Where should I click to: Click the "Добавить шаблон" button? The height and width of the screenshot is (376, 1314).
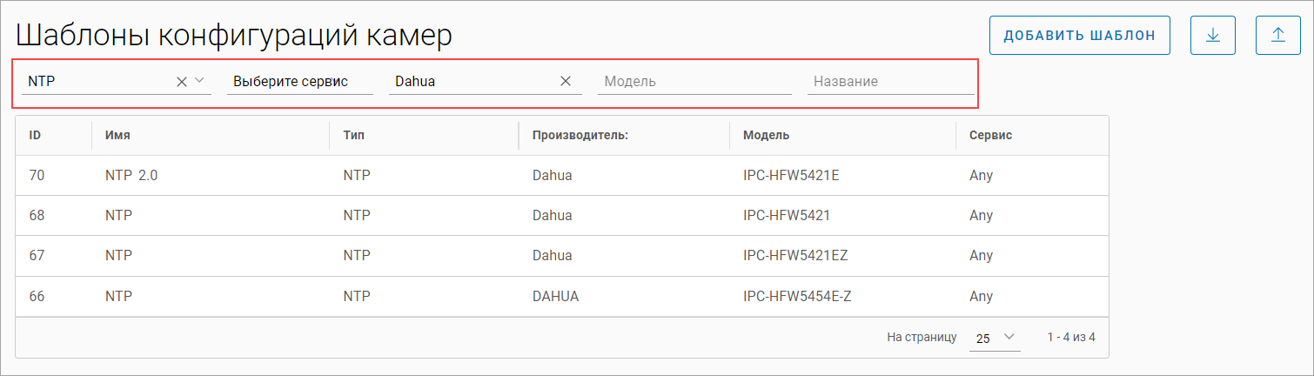pos(1079,36)
